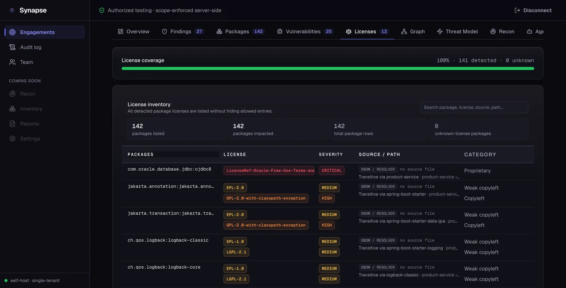Go to the Vulnerabilities tab

click(305, 31)
